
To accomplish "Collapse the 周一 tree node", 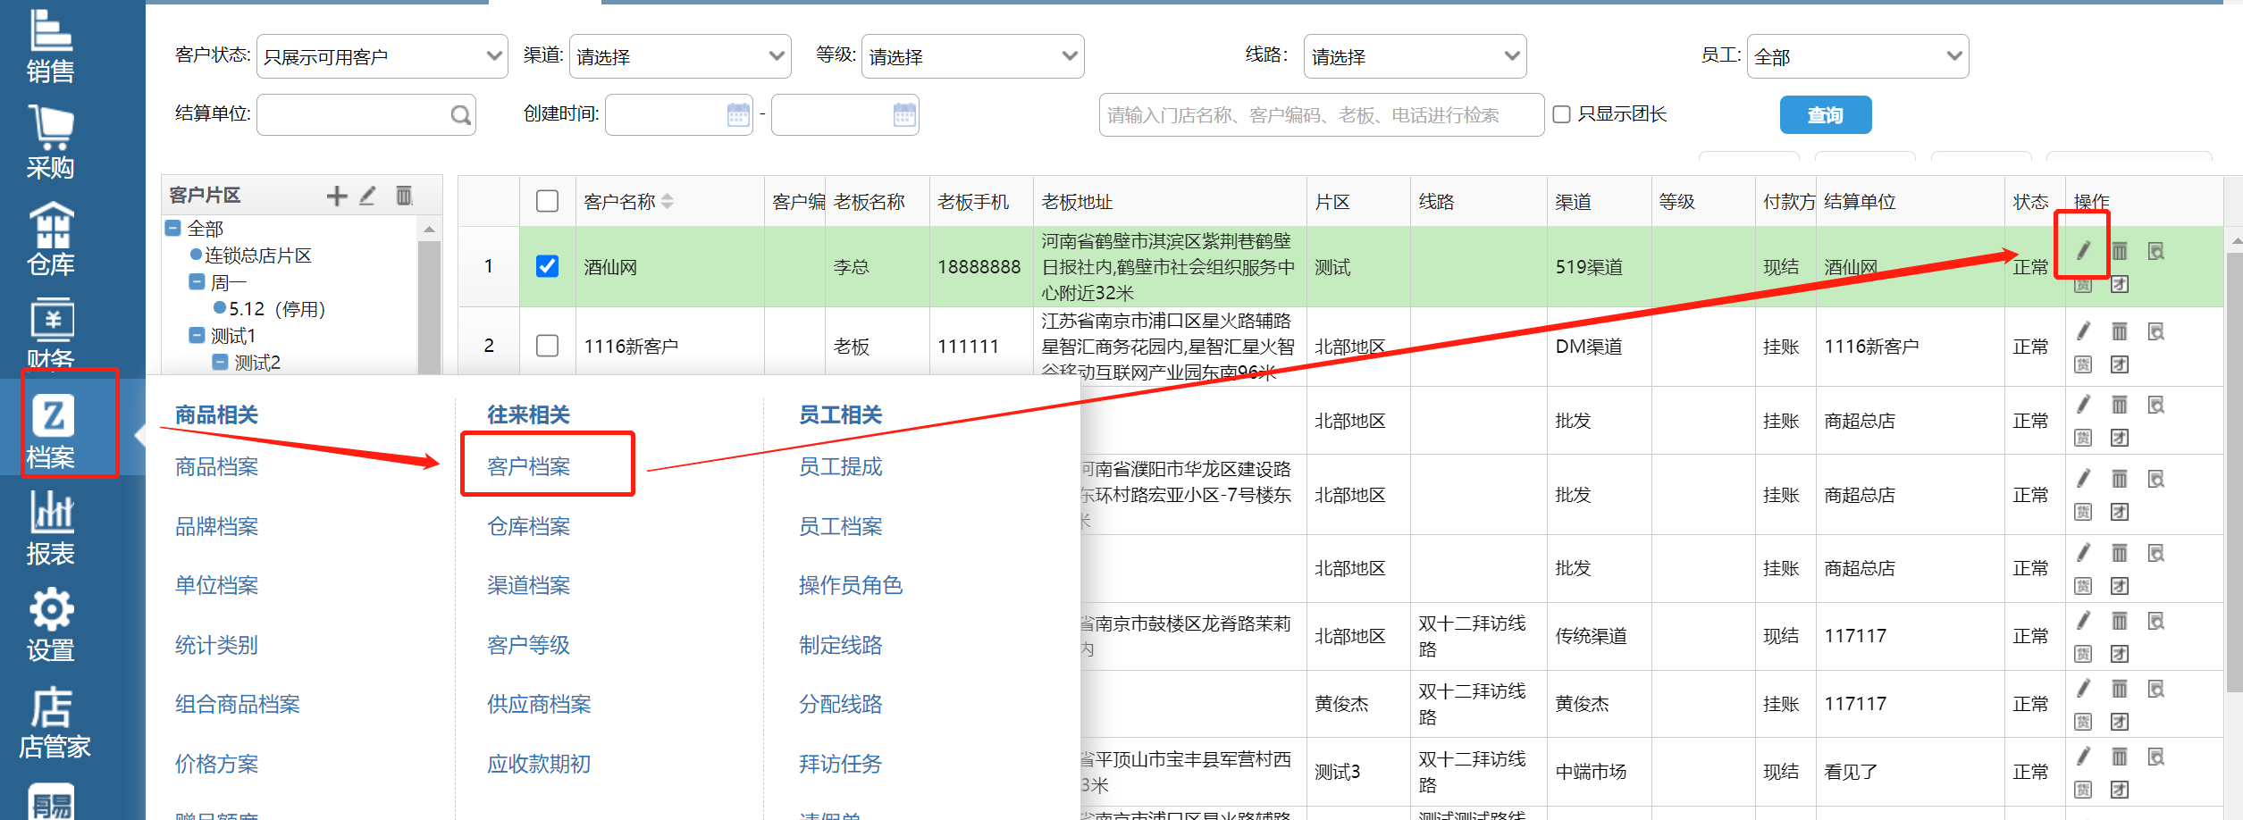I will pos(197,282).
